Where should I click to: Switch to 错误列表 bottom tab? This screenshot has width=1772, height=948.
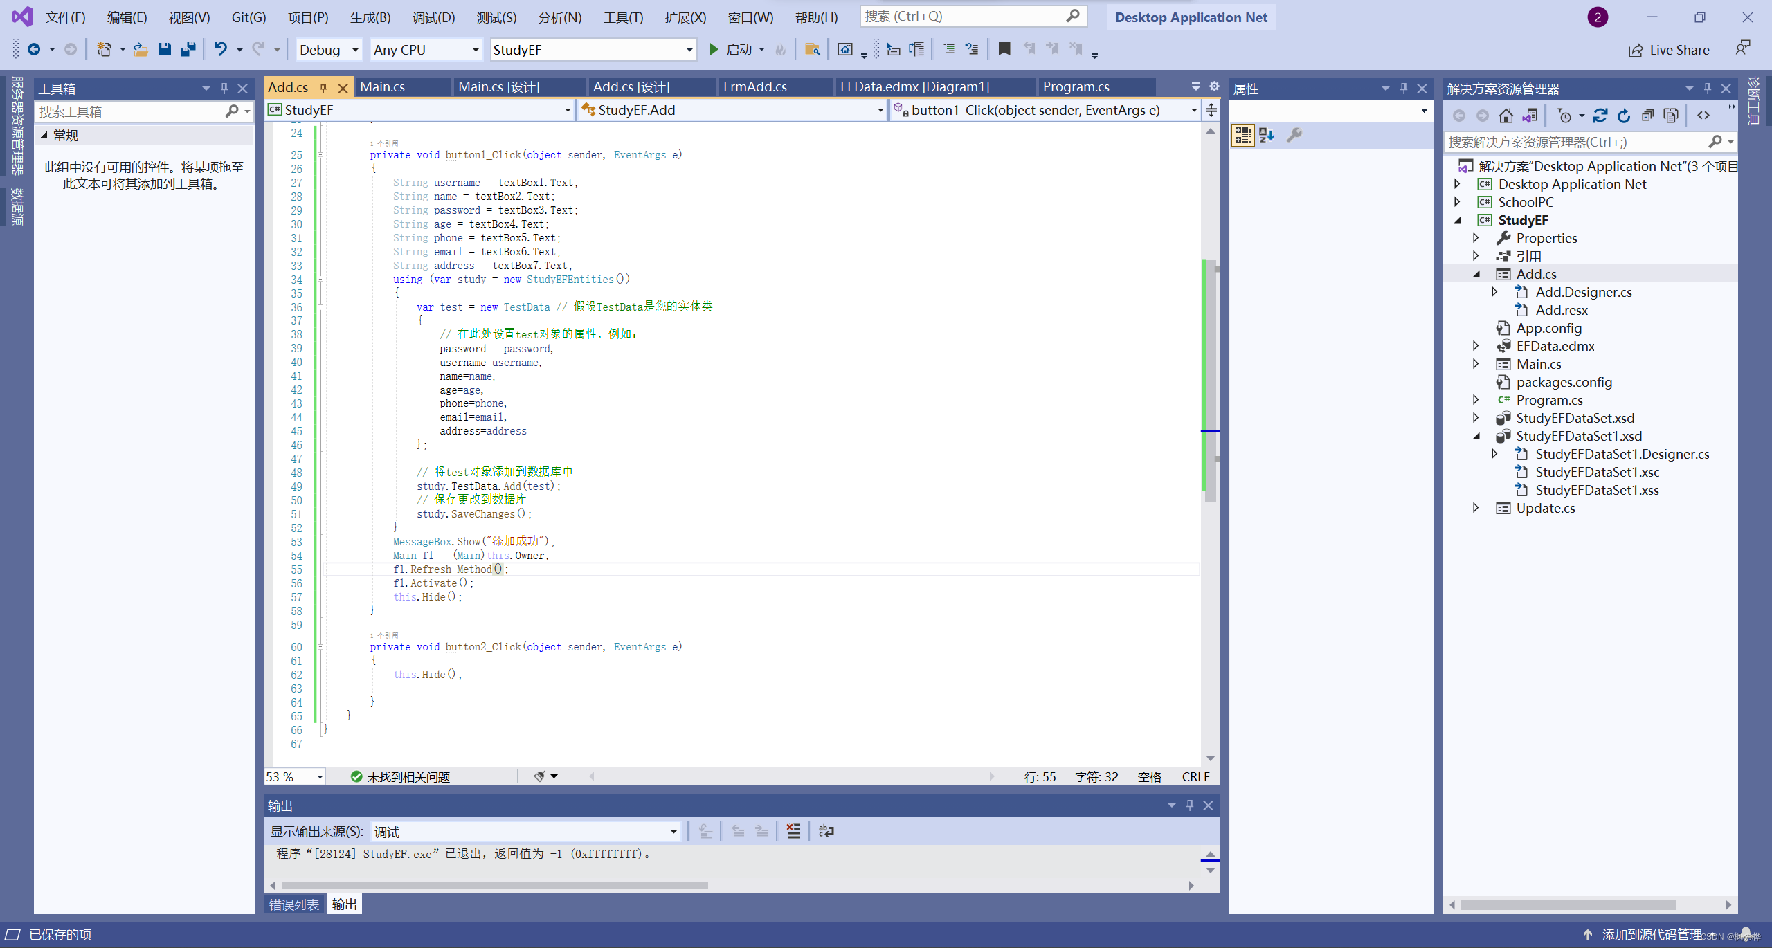[293, 904]
